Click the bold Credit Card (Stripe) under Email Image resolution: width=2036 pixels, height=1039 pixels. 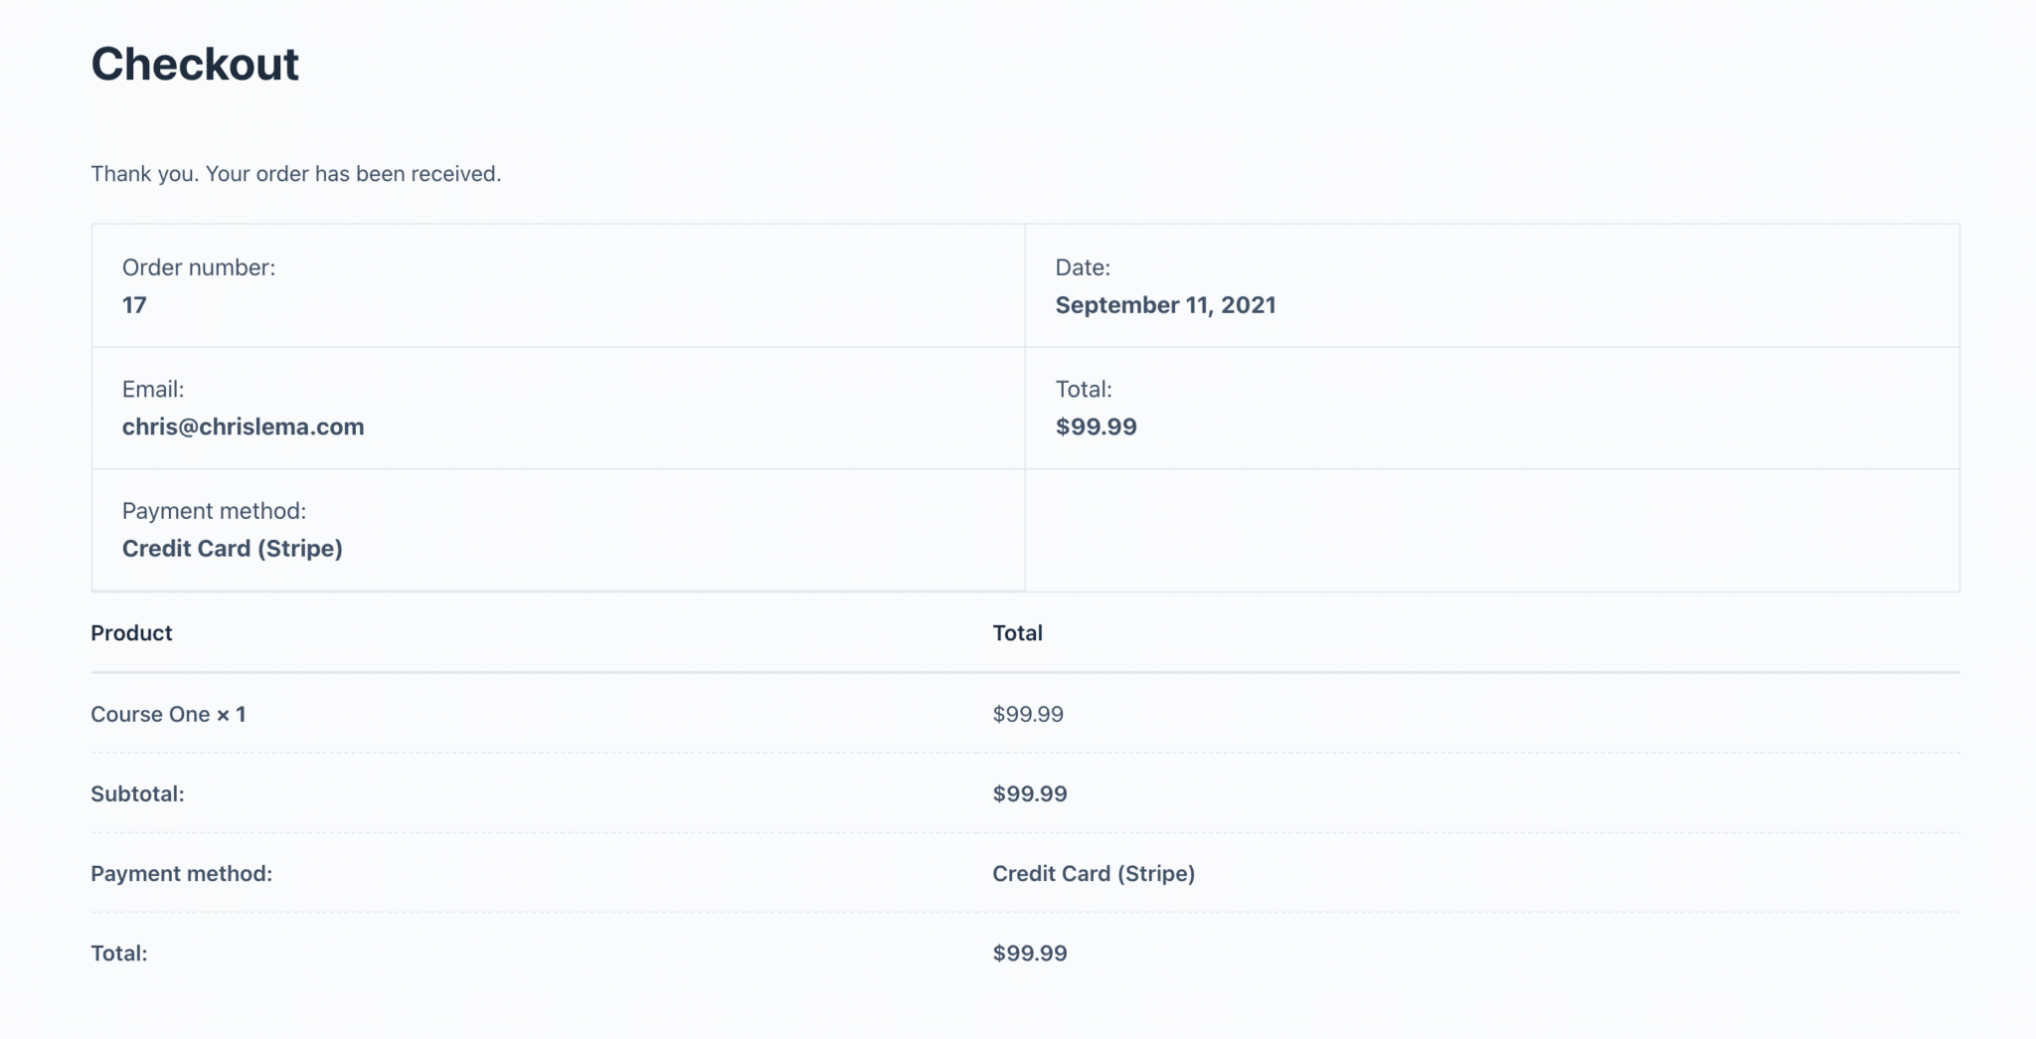pyautogui.click(x=232, y=548)
